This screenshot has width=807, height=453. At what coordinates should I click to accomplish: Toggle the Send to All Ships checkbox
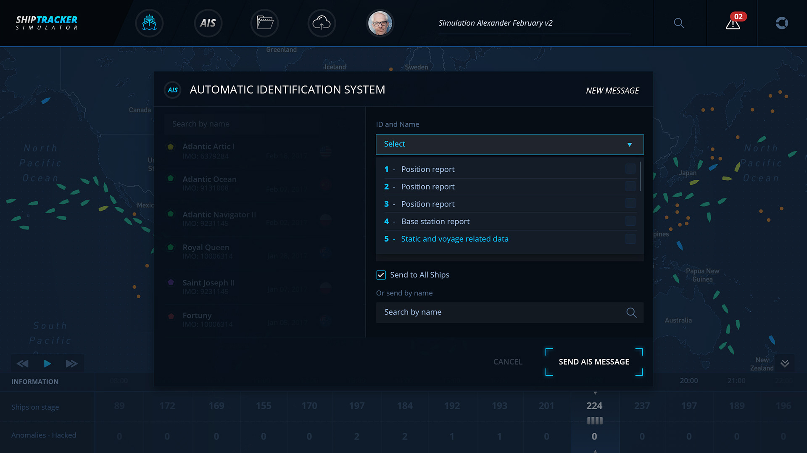(x=381, y=275)
